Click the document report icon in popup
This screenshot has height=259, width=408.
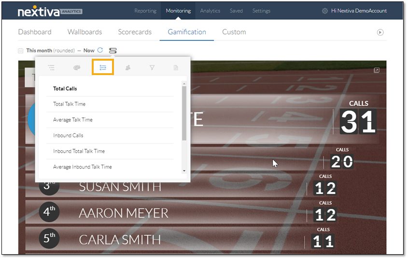tap(176, 68)
